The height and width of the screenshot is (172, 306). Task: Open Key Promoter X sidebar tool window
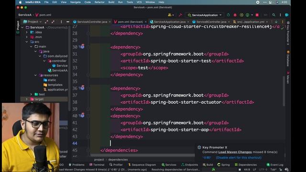[288, 33]
